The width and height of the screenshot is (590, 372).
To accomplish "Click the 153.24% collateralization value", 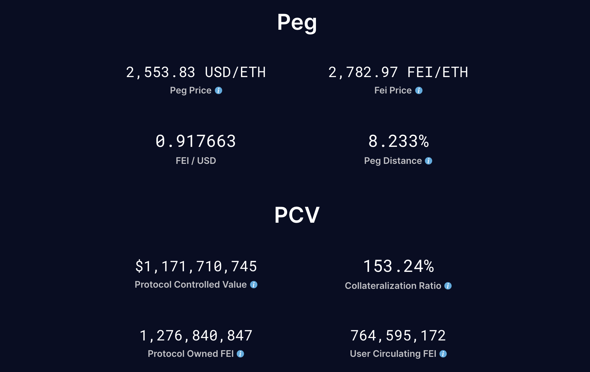I will (x=398, y=266).
